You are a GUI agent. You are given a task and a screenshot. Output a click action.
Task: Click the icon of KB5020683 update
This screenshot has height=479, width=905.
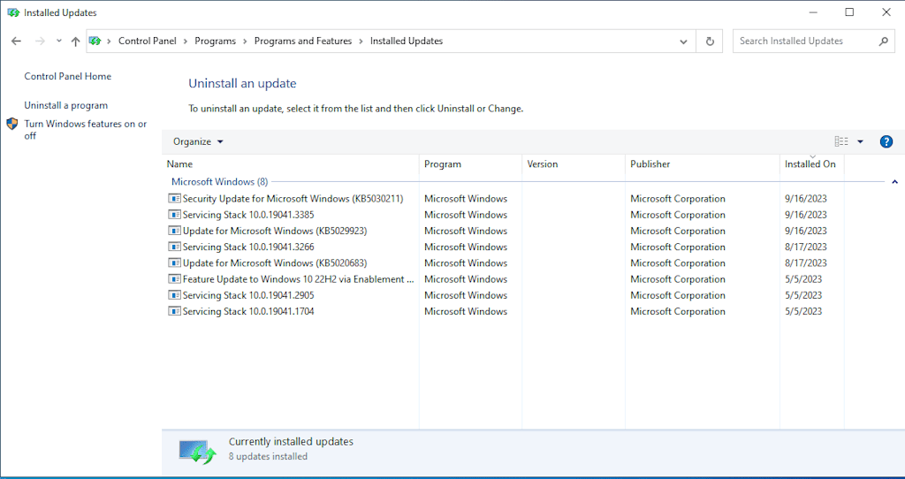coord(174,263)
